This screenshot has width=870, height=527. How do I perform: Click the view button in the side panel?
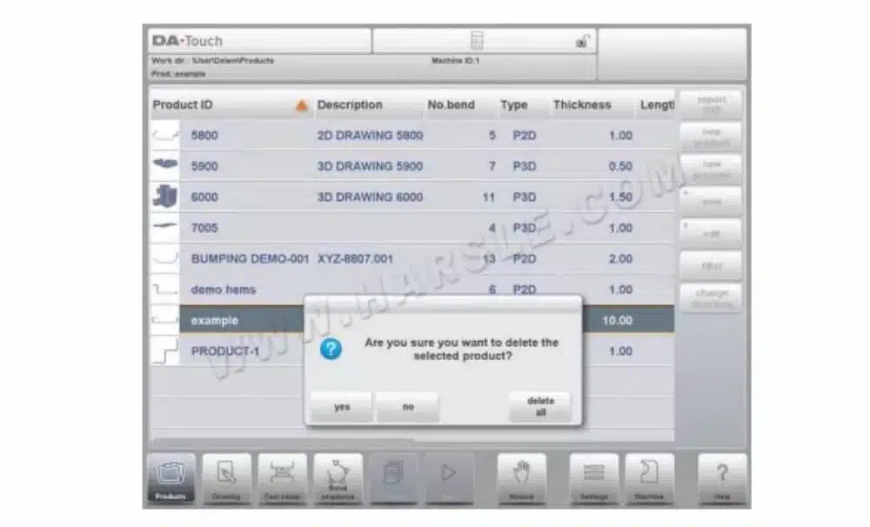(712, 202)
